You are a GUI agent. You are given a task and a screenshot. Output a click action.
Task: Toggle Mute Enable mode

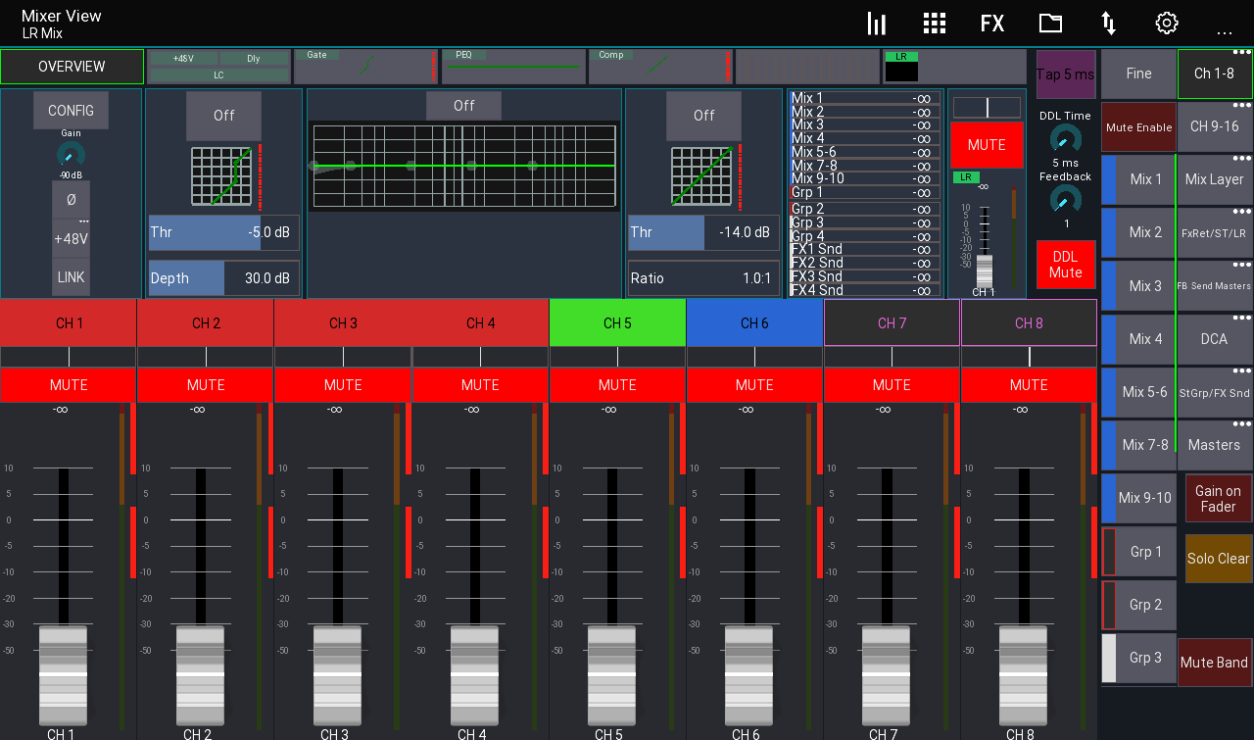(1138, 126)
